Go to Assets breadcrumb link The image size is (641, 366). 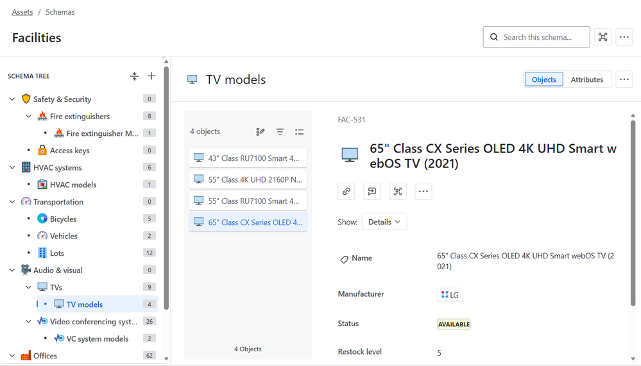22,12
